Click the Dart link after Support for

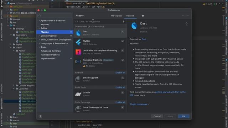click(144, 39)
